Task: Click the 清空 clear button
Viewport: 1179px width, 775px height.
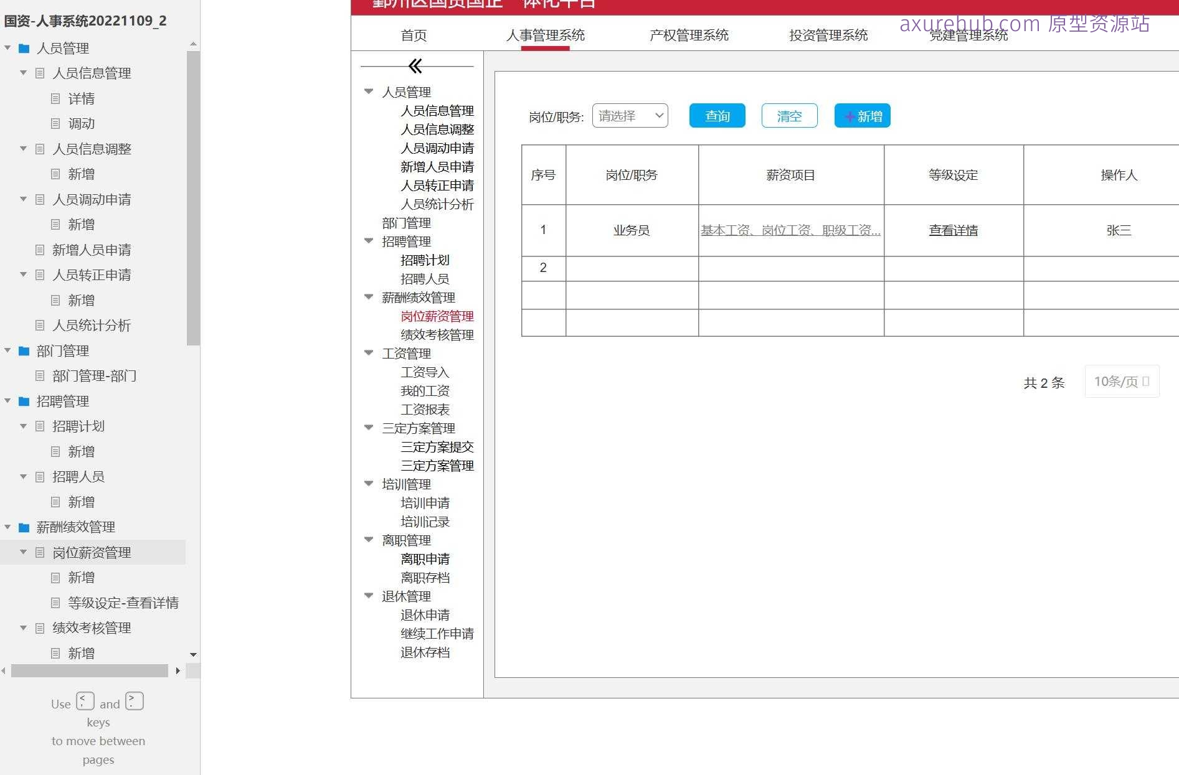Action: [x=789, y=115]
